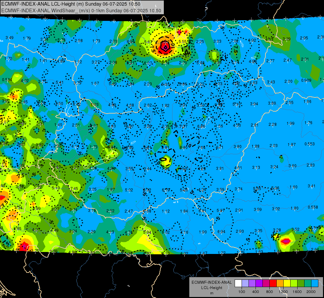Click the LCL-Height header line at top
This screenshot has width=324, height=298.
tap(71, 4)
